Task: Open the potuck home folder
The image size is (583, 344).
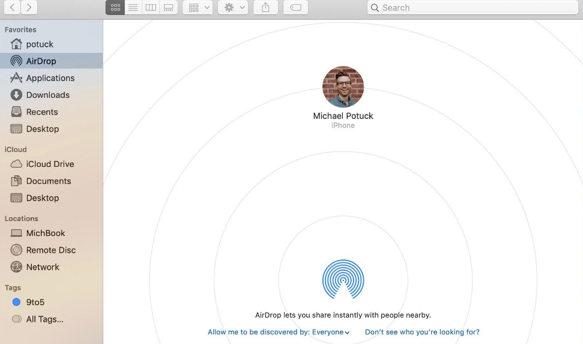Action: click(51, 44)
